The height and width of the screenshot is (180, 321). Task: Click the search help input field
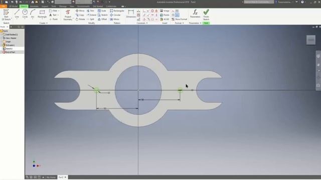259,2
